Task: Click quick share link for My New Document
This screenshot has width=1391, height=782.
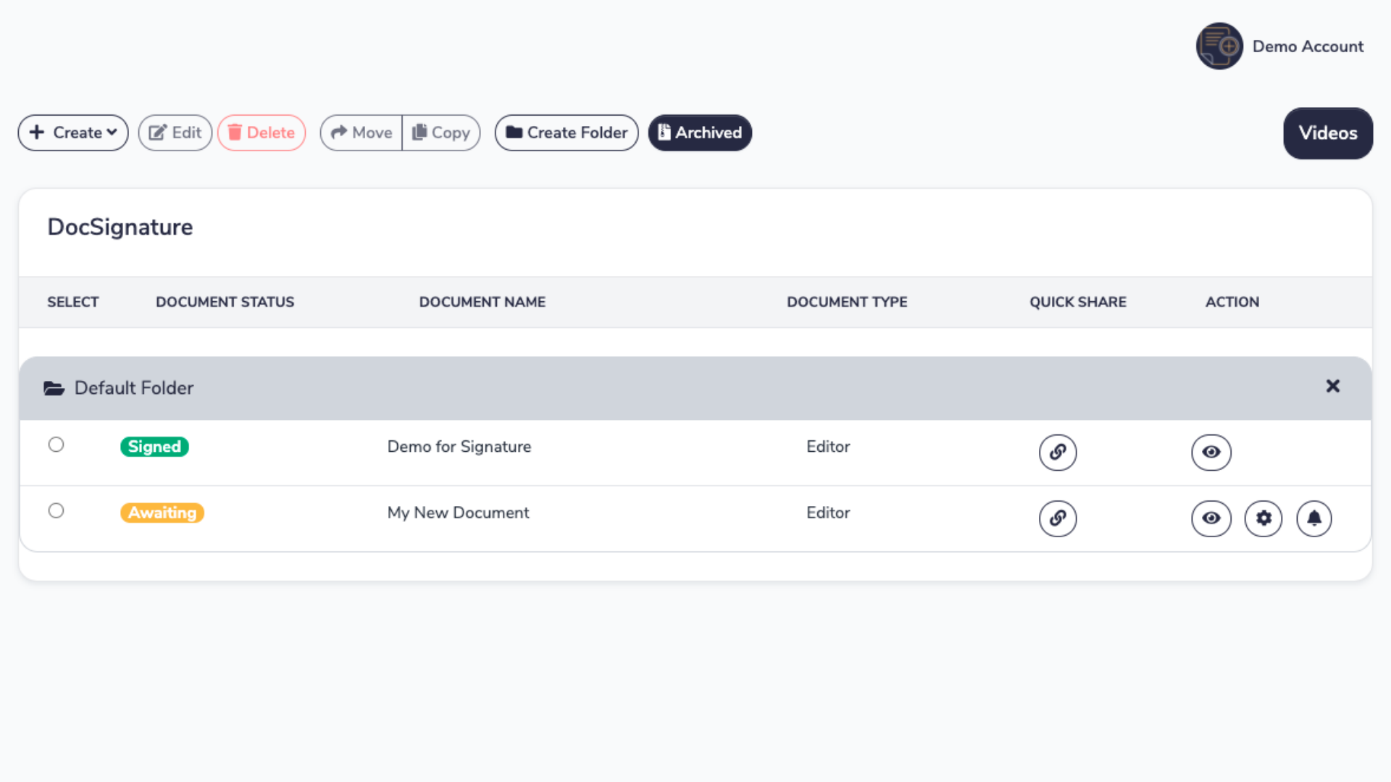Action: pyautogui.click(x=1058, y=518)
